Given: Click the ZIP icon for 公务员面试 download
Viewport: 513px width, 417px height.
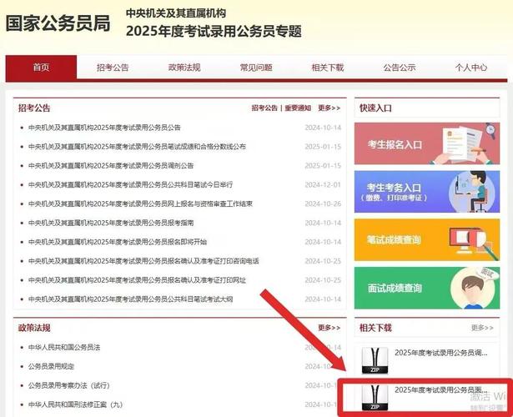Looking at the screenshot, I should tap(375, 398).
